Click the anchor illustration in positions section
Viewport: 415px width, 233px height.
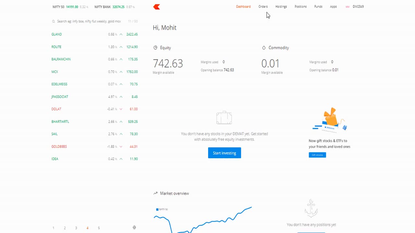point(311,208)
